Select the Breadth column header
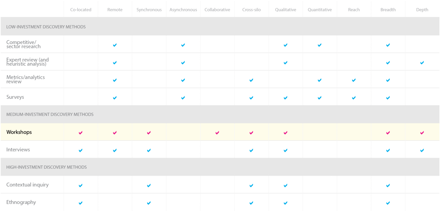Image resolution: width=441 pixels, height=214 pixels. pos(388,10)
